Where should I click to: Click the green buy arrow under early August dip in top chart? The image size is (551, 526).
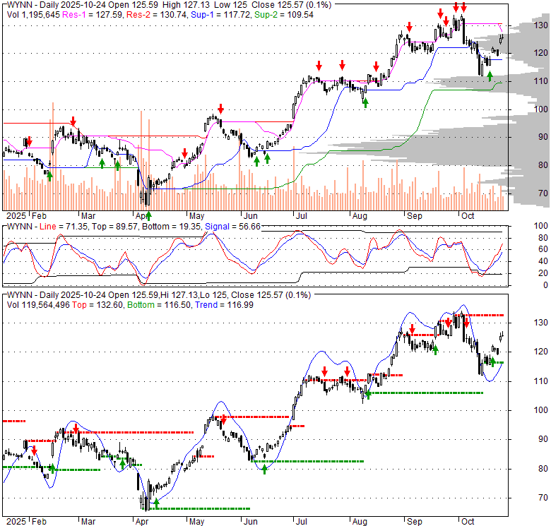click(365, 103)
